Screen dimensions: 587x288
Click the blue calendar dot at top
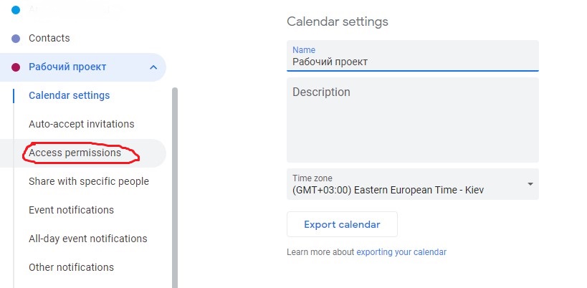click(16, 10)
